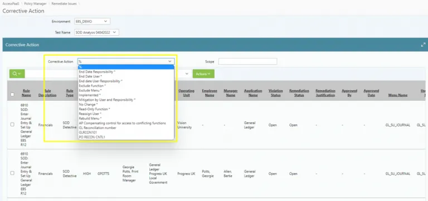The image size is (428, 201).
Task: Sort by Application Name column header
Action: (x=253, y=93)
